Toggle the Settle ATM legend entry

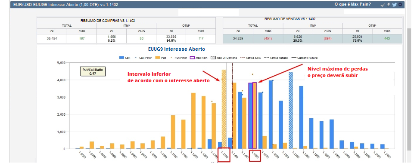tap(250, 58)
